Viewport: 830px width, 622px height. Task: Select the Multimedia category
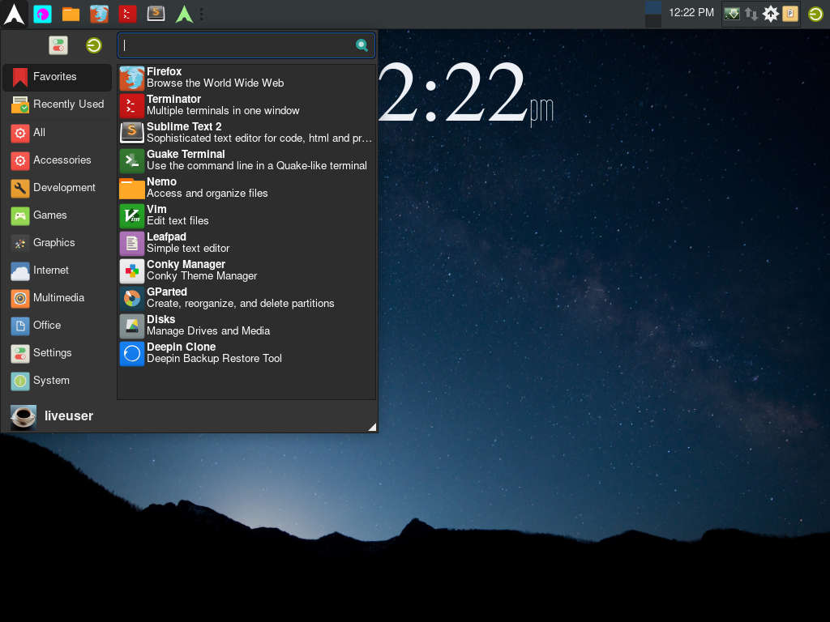click(x=58, y=298)
